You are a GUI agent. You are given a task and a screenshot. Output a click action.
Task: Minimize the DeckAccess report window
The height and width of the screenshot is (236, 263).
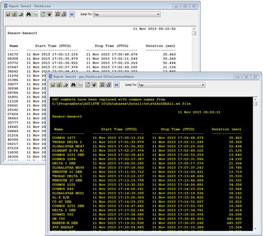tap(176, 6)
